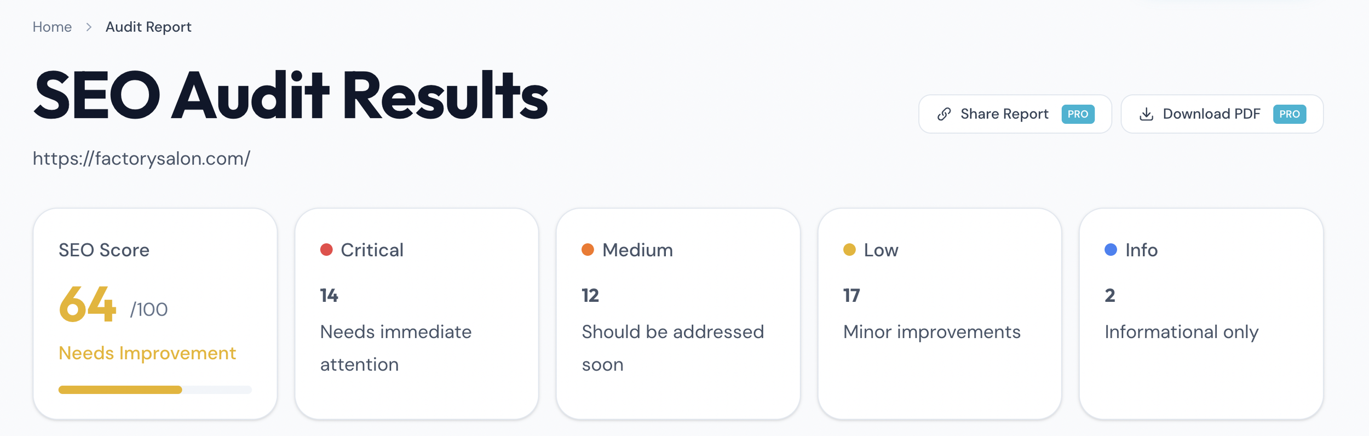1369x436 pixels.
Task: Click the breadcrumb chevron separator
Action: point(89,27)
